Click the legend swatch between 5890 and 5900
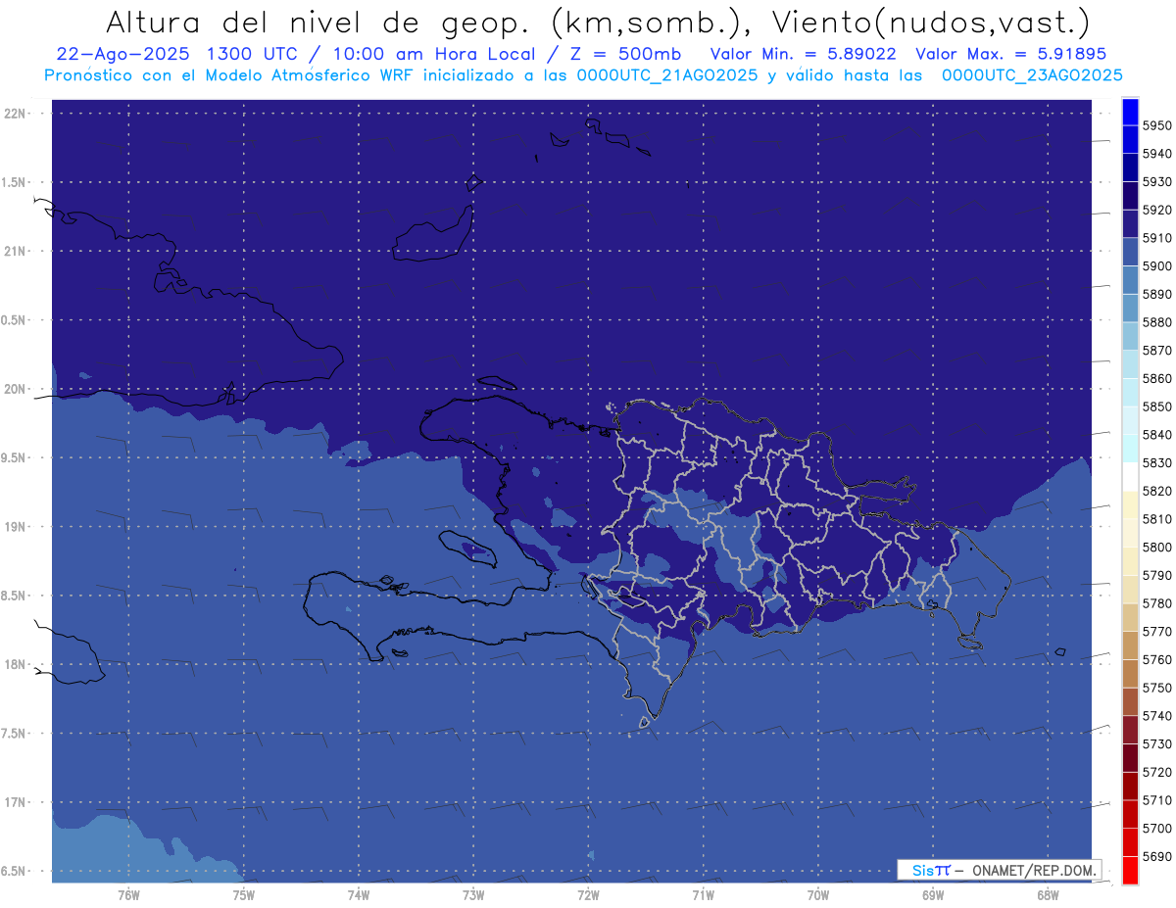The height and width of the screenshot is (908, 1176). (1130, 280)
